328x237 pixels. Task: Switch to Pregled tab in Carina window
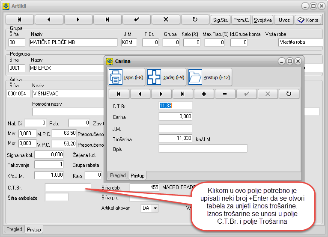click(x=118, y=175)
